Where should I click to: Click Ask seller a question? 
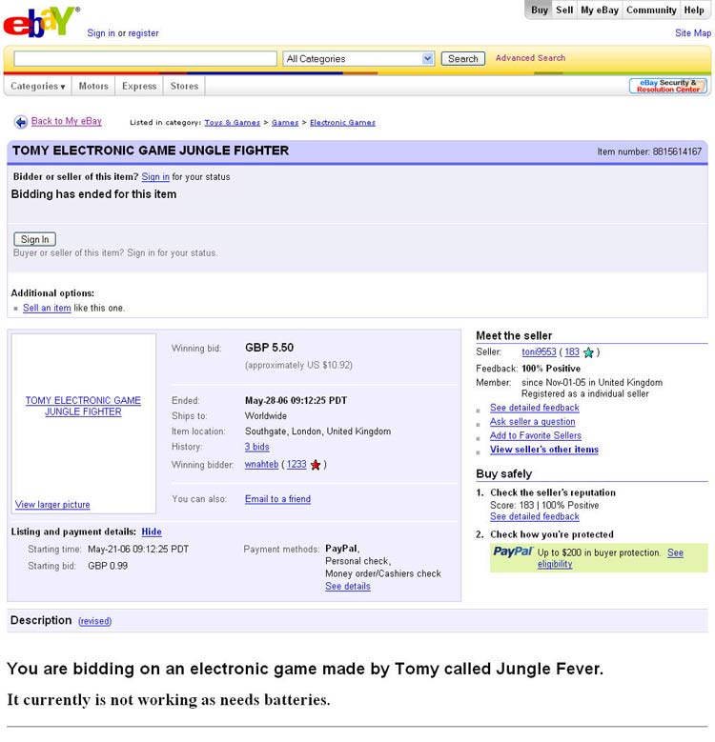point(533,422)
